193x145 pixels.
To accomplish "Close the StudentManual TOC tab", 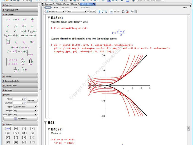I will 79,4.
